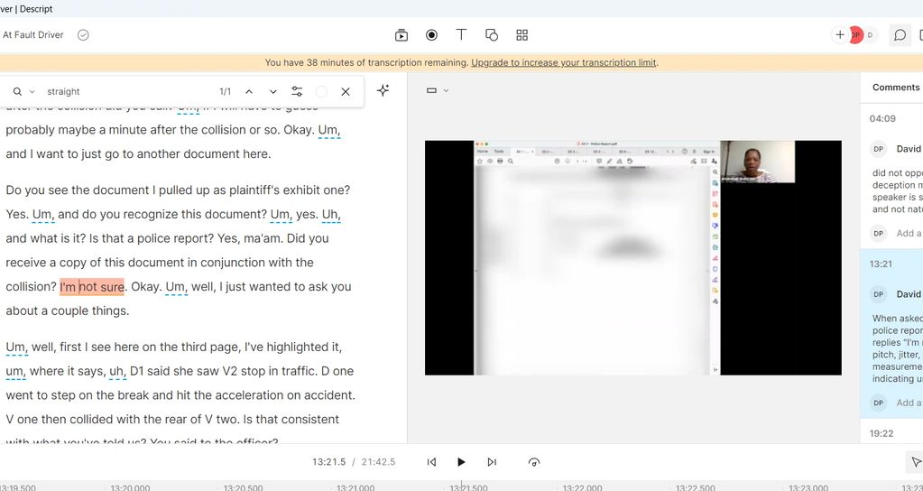Open the media library icon in top toolbar
923x491 pixels.
402,35
